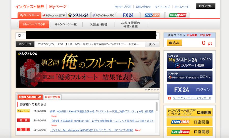Switch to the トライオートETF tab
This screenshot has width=229, height=138.
point(54,15)
